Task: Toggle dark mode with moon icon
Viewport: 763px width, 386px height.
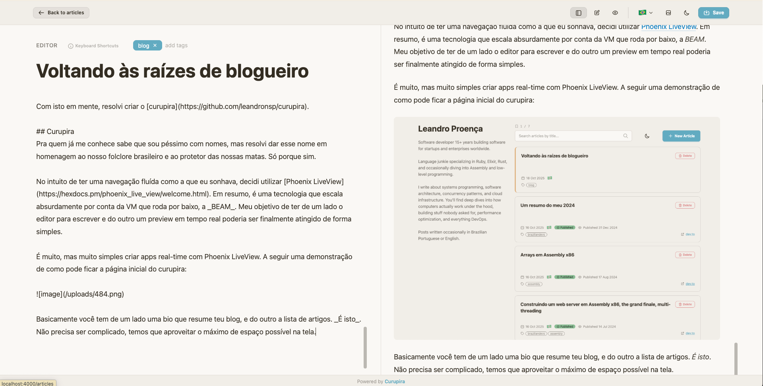Action: 686,13
